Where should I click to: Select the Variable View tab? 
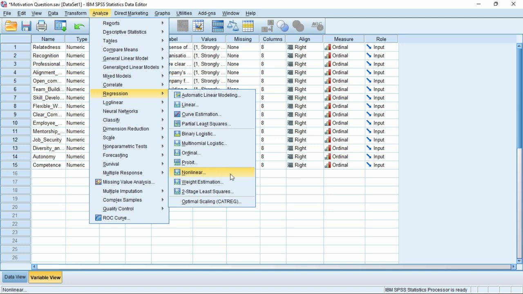tap(45, 277)
